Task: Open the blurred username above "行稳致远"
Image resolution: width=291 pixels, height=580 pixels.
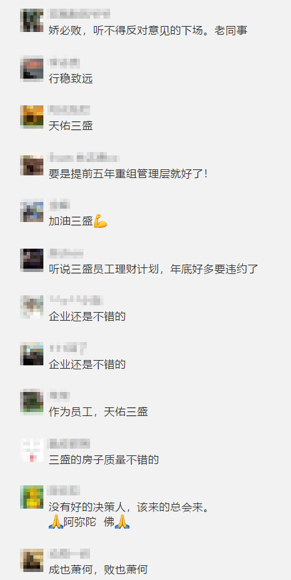Action: (x=65, y=62)
